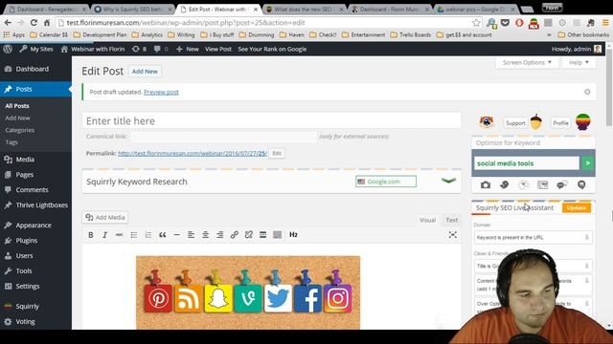Click Preview post link

pos(161,92)
